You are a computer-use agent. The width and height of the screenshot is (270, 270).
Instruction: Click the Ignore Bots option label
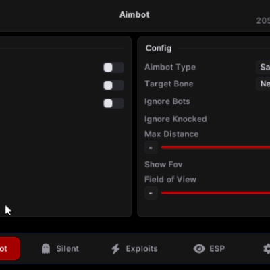coord(167,101)
